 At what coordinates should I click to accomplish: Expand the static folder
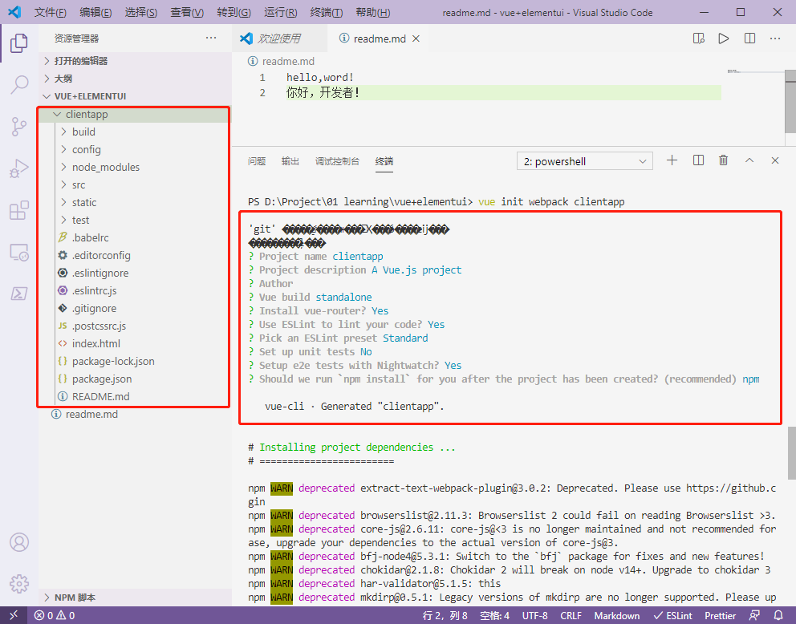(x=136, y=202)
